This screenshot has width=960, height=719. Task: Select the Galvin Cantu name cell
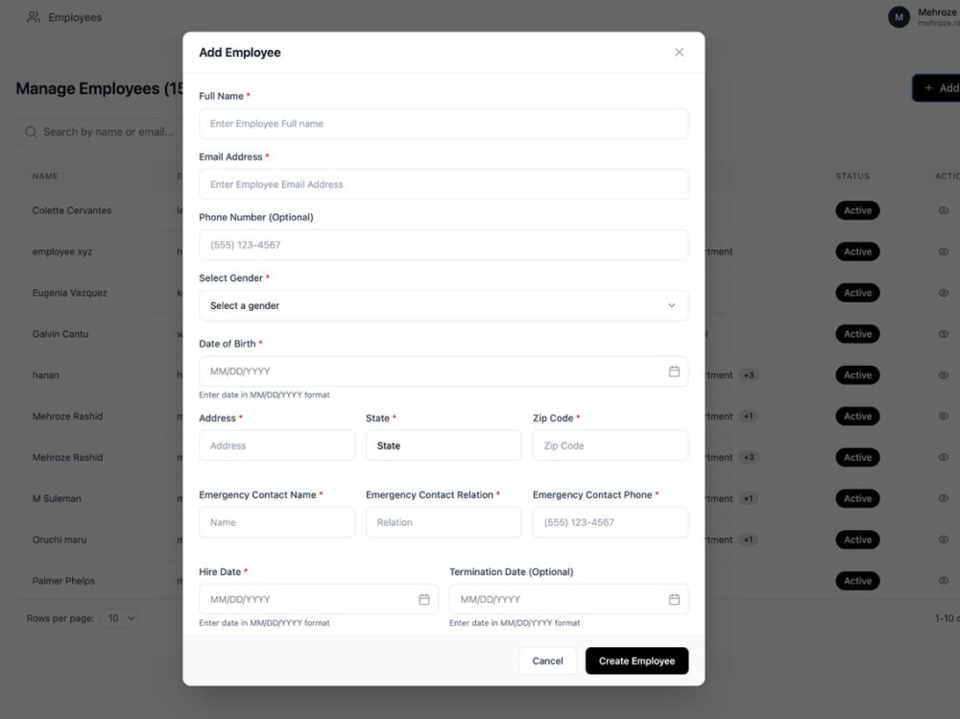click(x=60, y=334)
